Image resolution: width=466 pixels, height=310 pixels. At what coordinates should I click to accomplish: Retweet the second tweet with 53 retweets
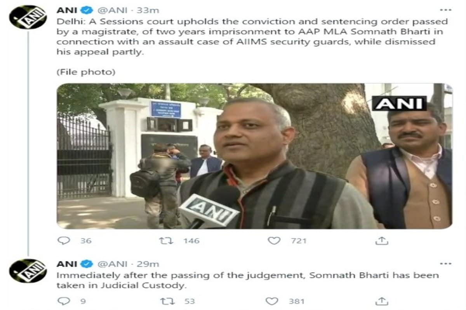pyautogui.click(x=166, y=301)
